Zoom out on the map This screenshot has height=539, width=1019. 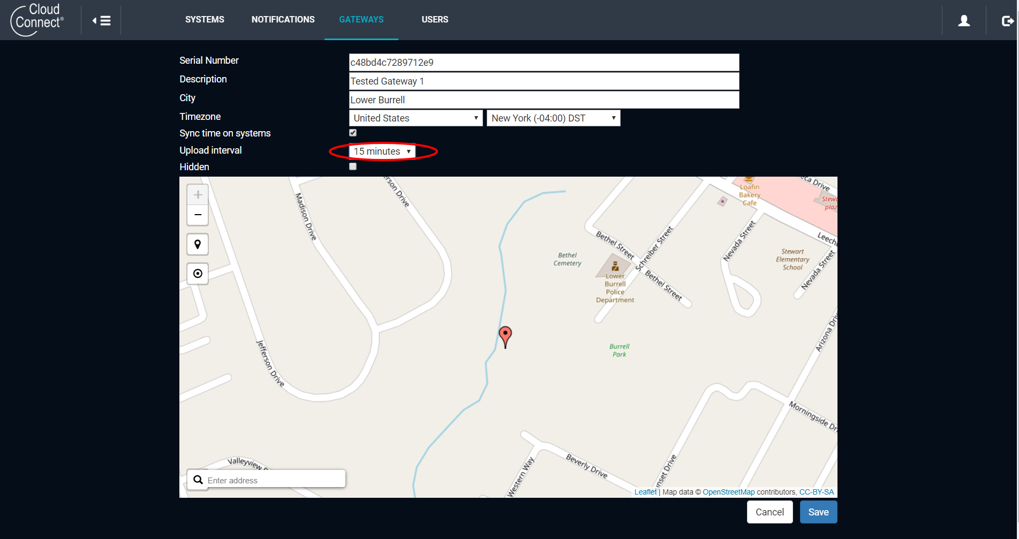point(198,215)
